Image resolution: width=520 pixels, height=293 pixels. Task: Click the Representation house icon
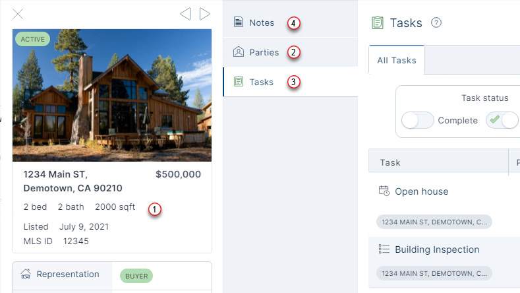27,274
